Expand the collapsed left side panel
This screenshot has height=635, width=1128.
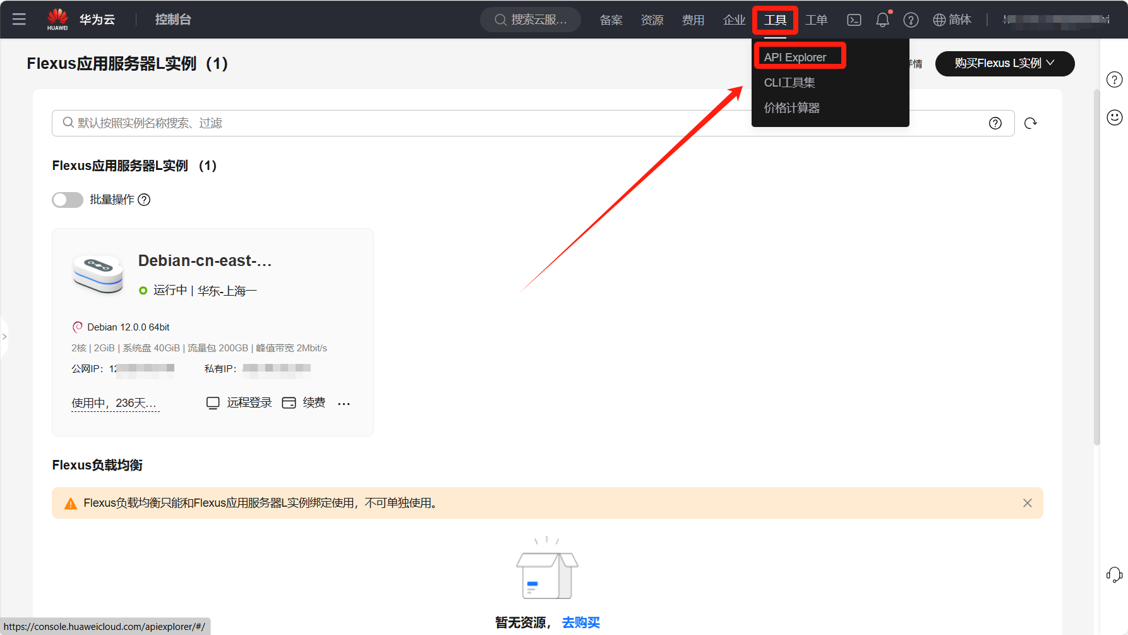[4, 337]
